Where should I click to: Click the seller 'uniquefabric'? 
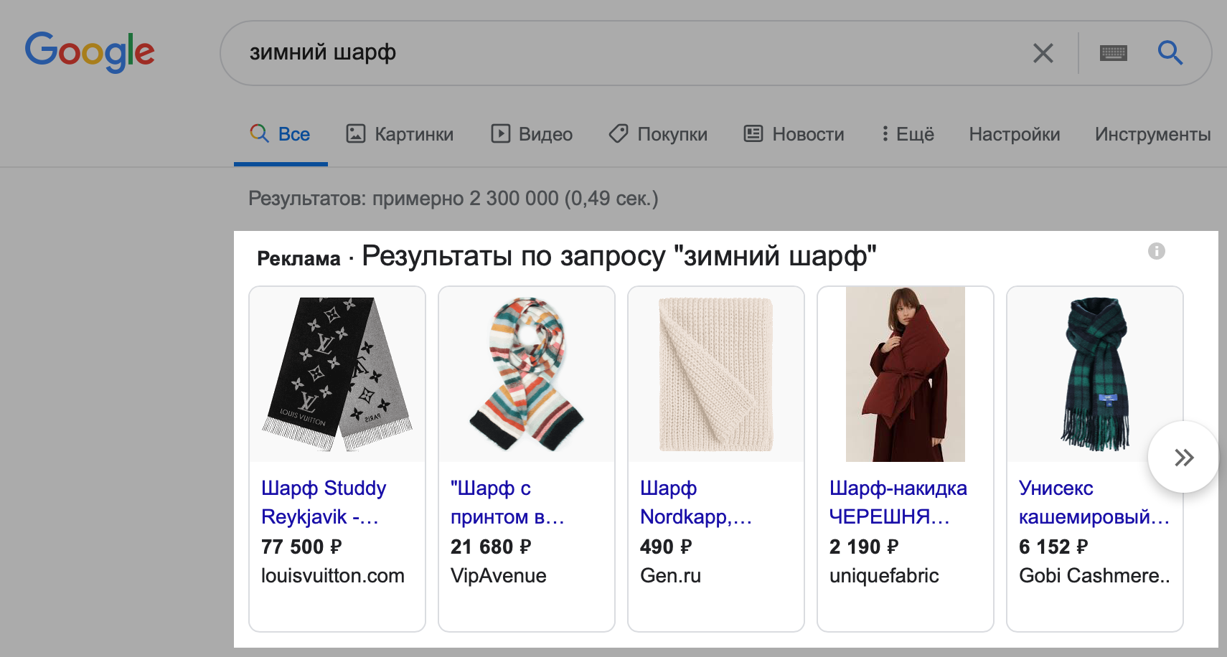pos(884,575)
